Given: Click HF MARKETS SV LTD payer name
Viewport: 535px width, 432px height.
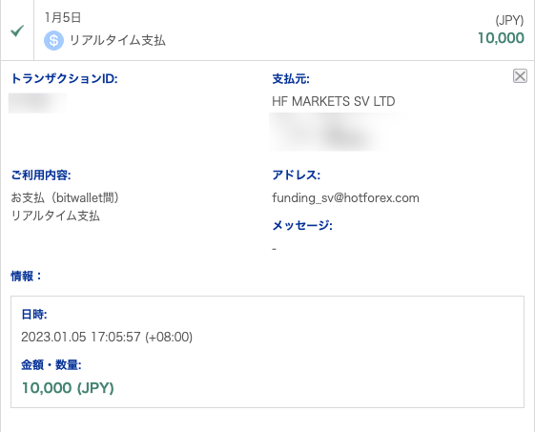Looking at the screenshot, I should tap(334, 101).
